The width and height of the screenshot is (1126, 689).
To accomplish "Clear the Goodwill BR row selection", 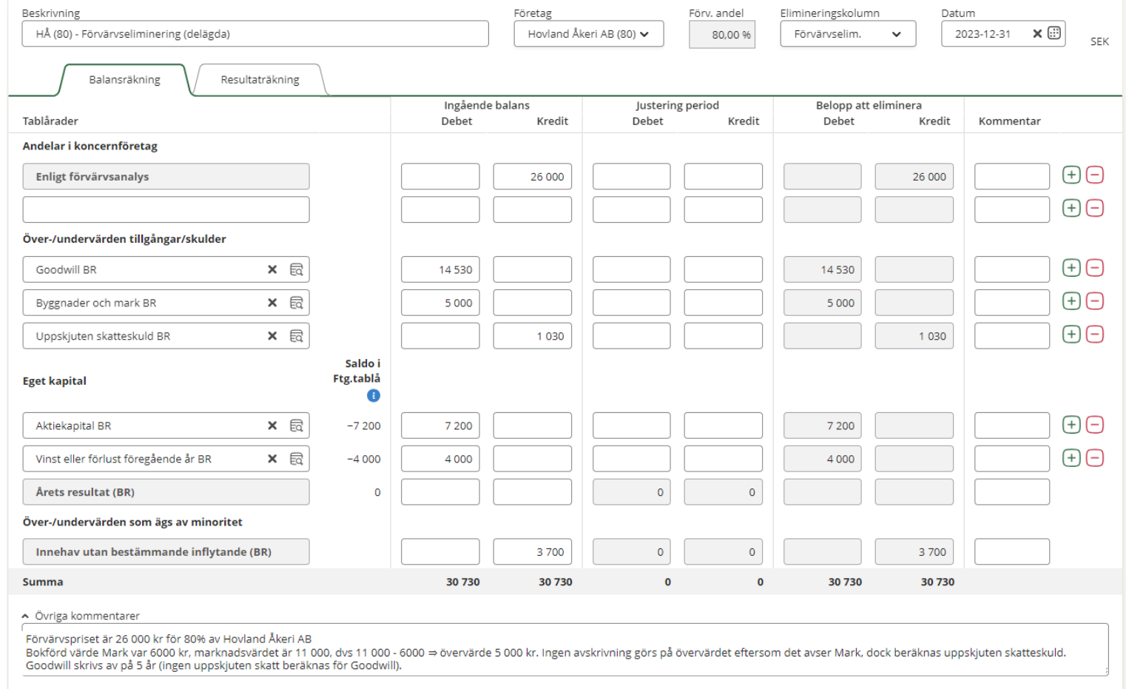I will (x=272, y=270).
